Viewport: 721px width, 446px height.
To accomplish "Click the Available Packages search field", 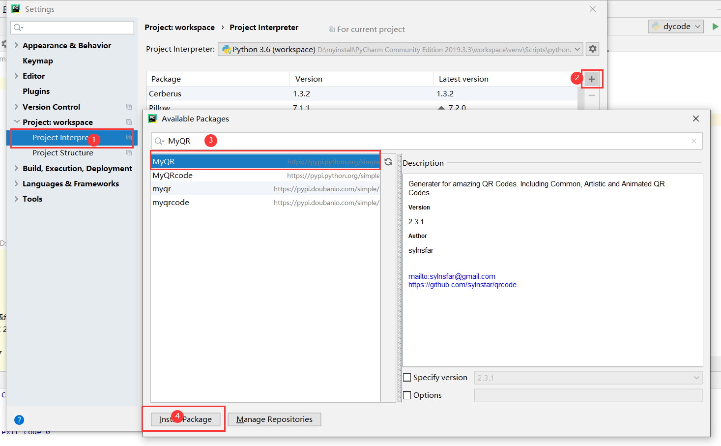I will [427, 141].
